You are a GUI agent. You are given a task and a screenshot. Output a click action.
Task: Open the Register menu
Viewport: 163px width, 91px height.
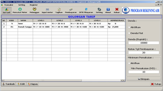point(34,5)
